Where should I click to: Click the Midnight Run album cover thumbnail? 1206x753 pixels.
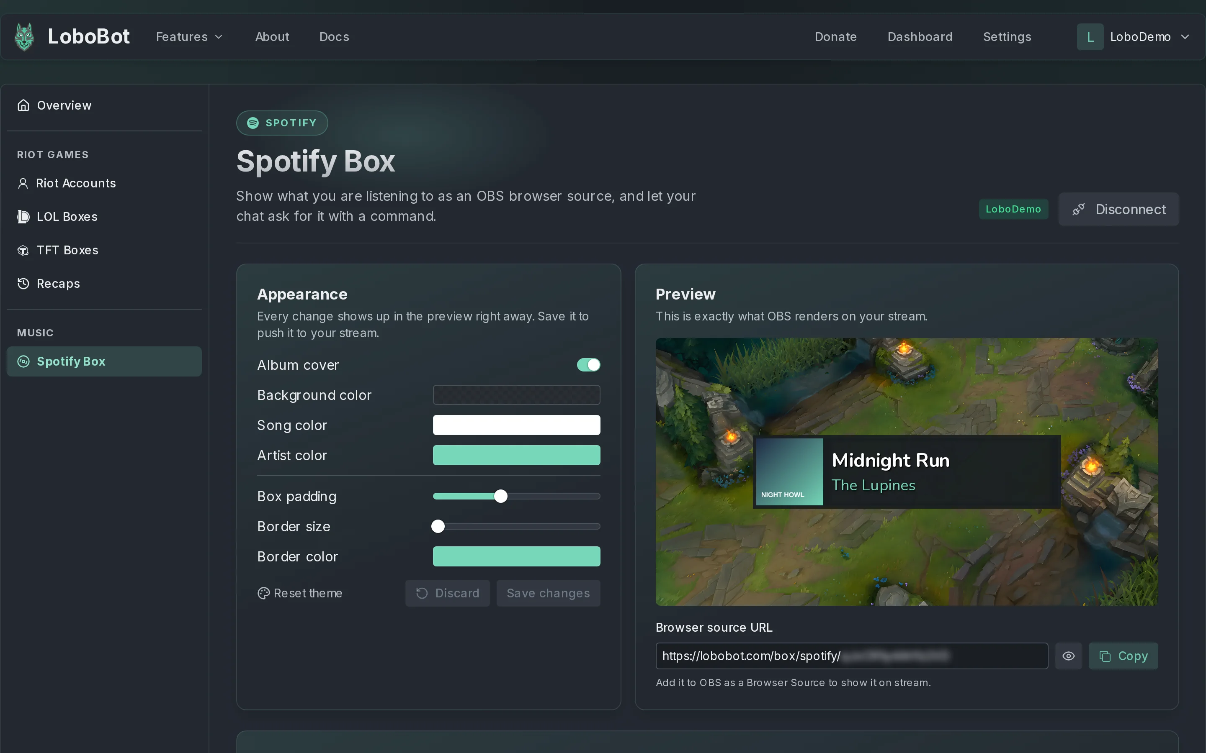(789, 472)
